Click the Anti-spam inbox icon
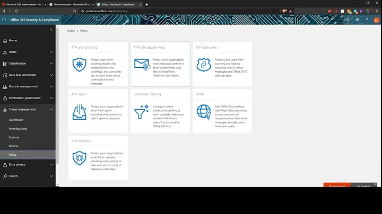 80,112
